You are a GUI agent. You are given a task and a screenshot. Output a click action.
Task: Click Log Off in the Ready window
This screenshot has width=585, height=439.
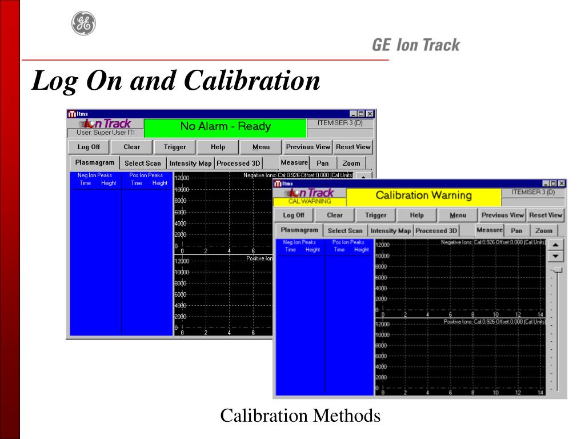[89, 147]
